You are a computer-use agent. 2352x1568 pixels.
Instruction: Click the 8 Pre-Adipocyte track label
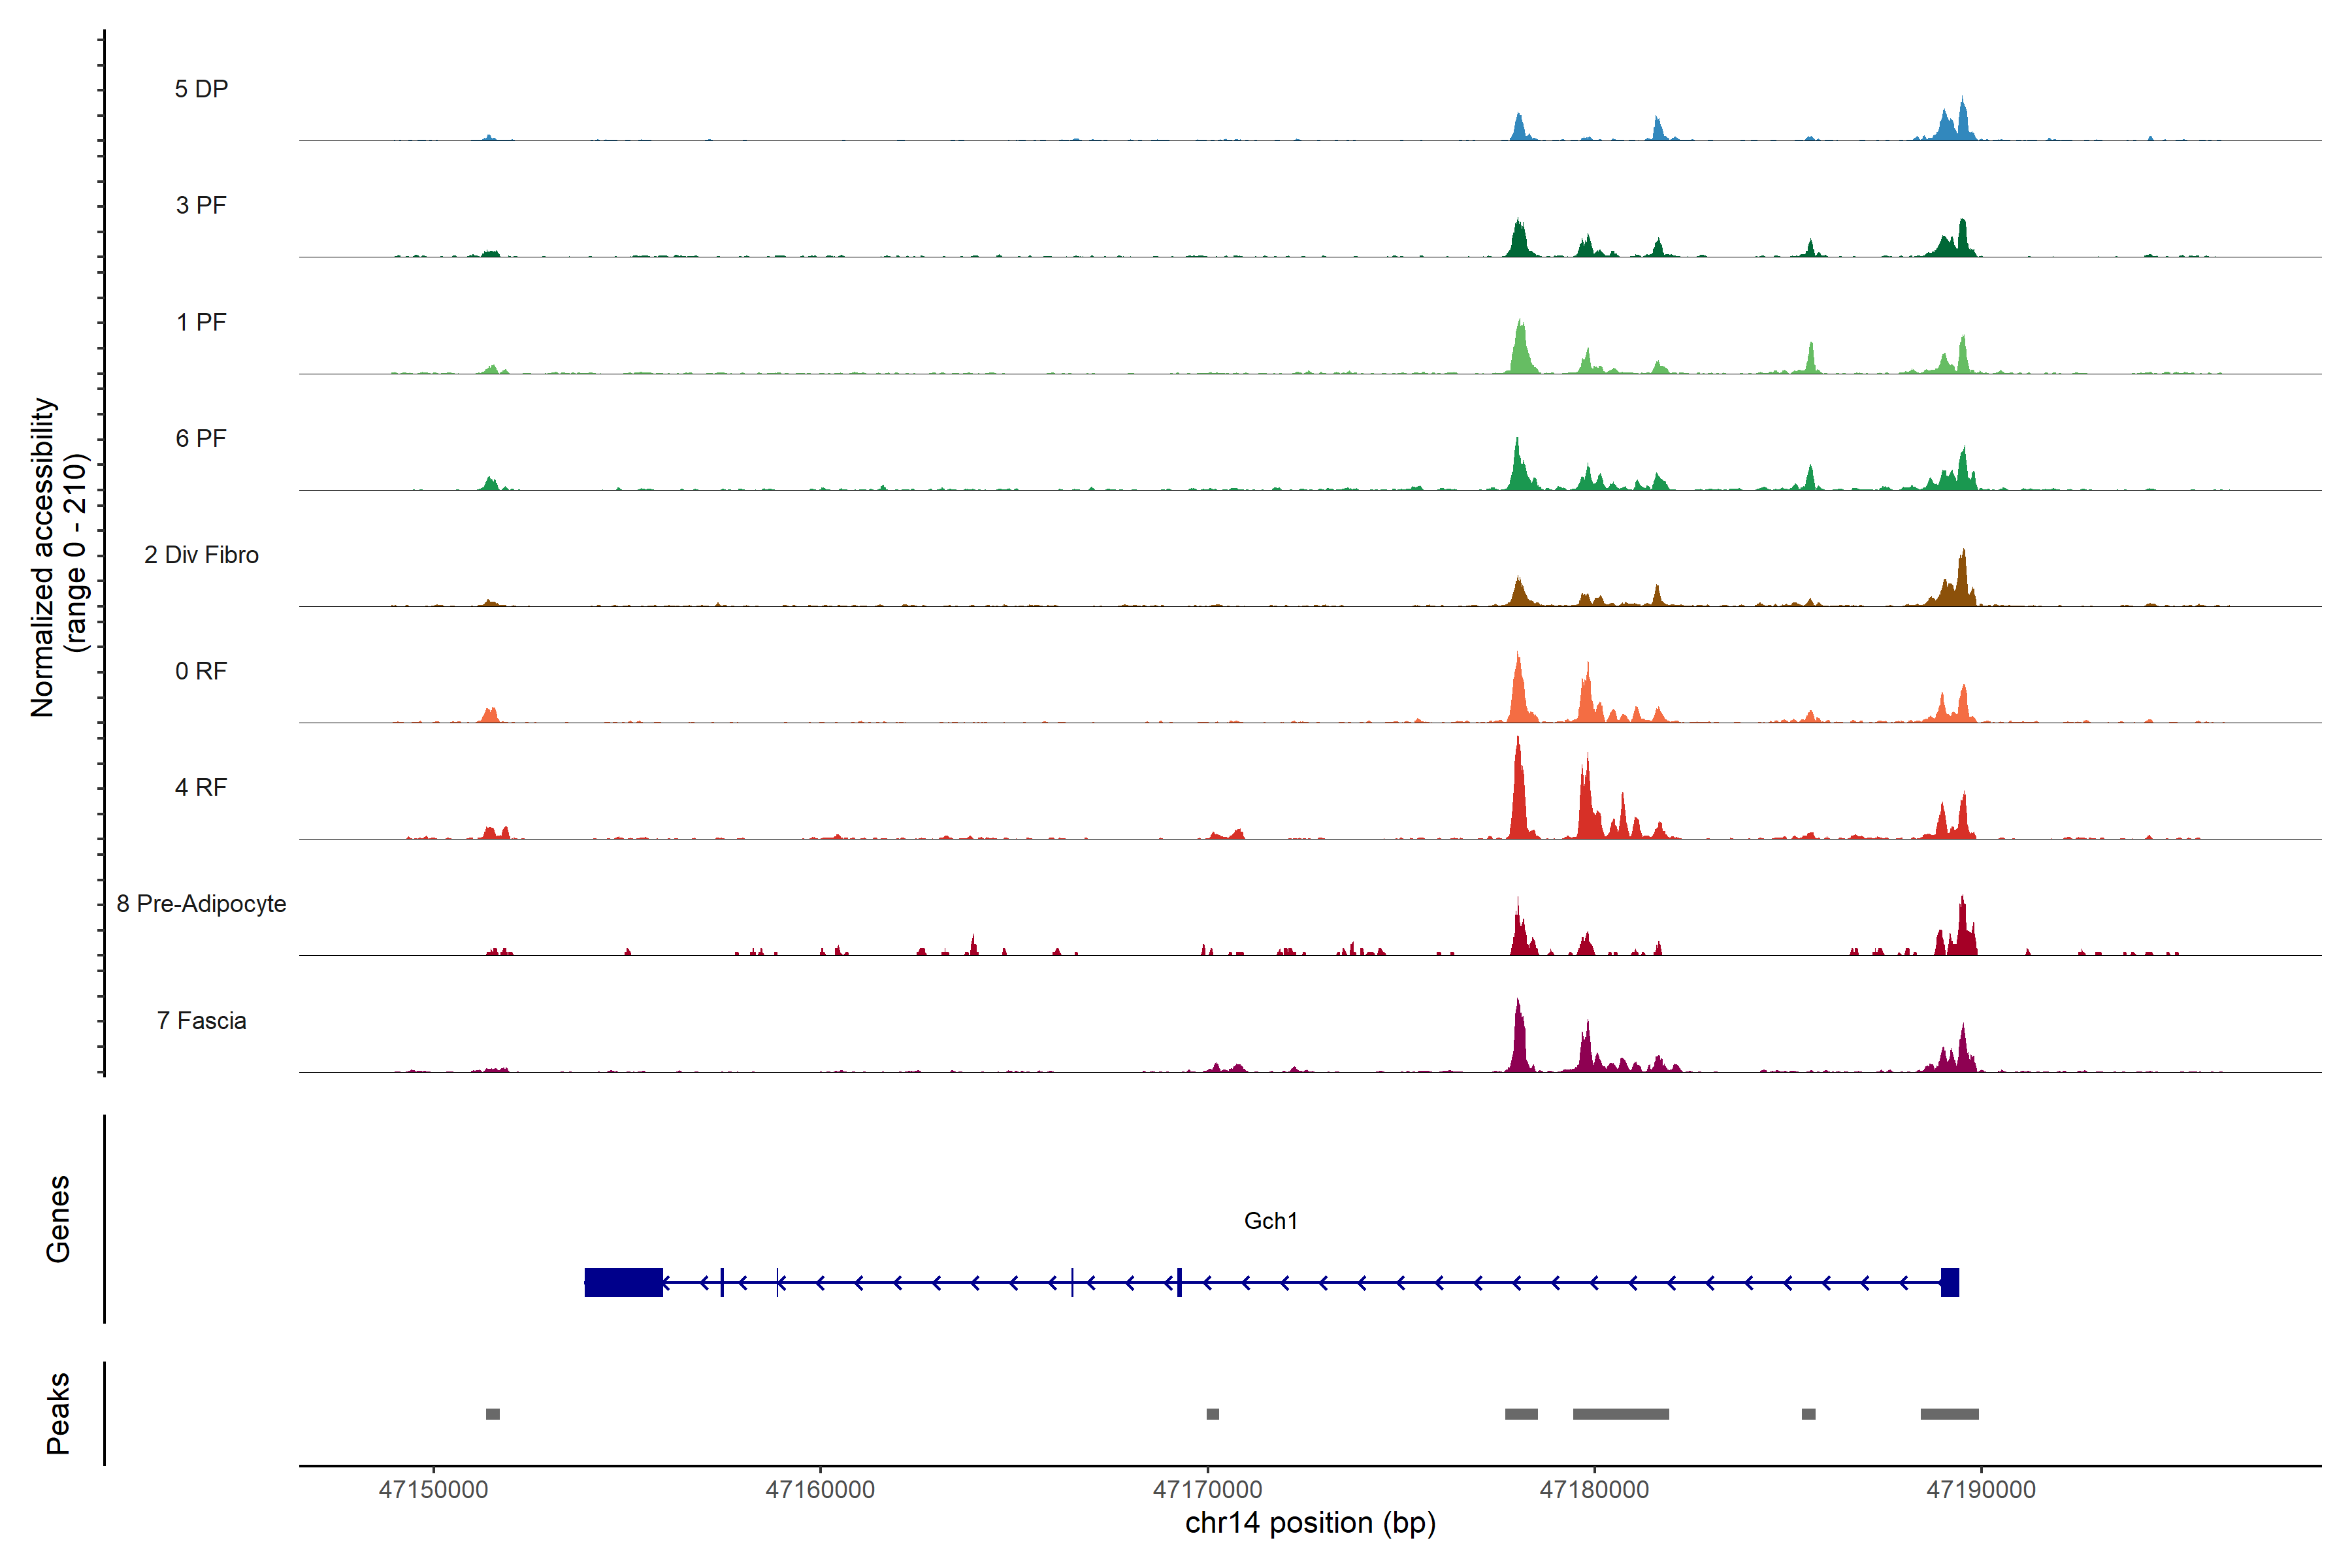point(201,904)
